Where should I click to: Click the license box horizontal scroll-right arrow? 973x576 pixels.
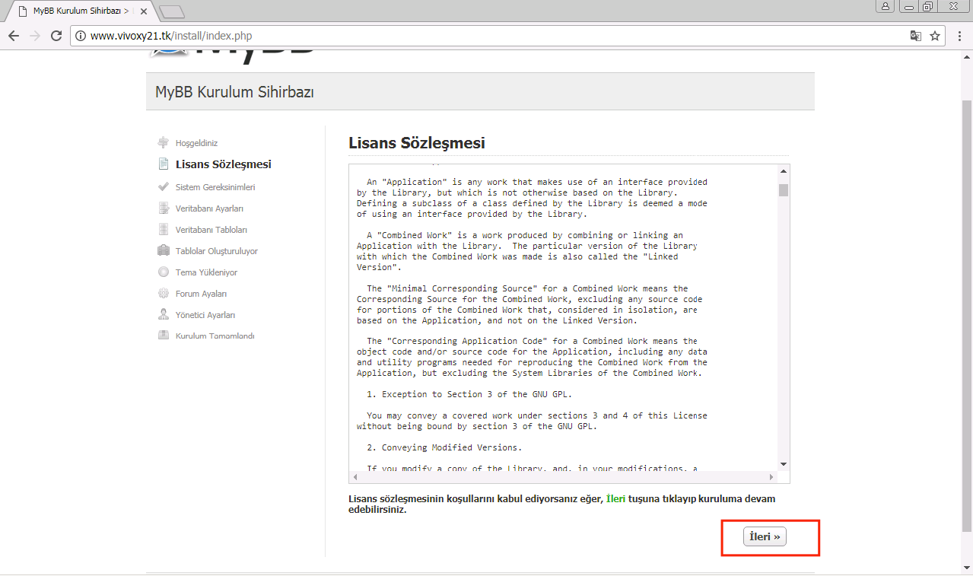[771, 477]
